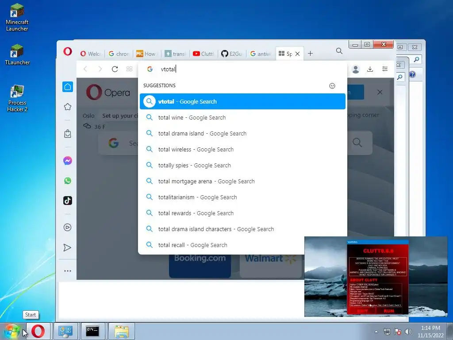The width and height of the screenshot is (453, 340).
Task: Open TLauncher desktop shortcut
Action: click(x=17, y=54)
